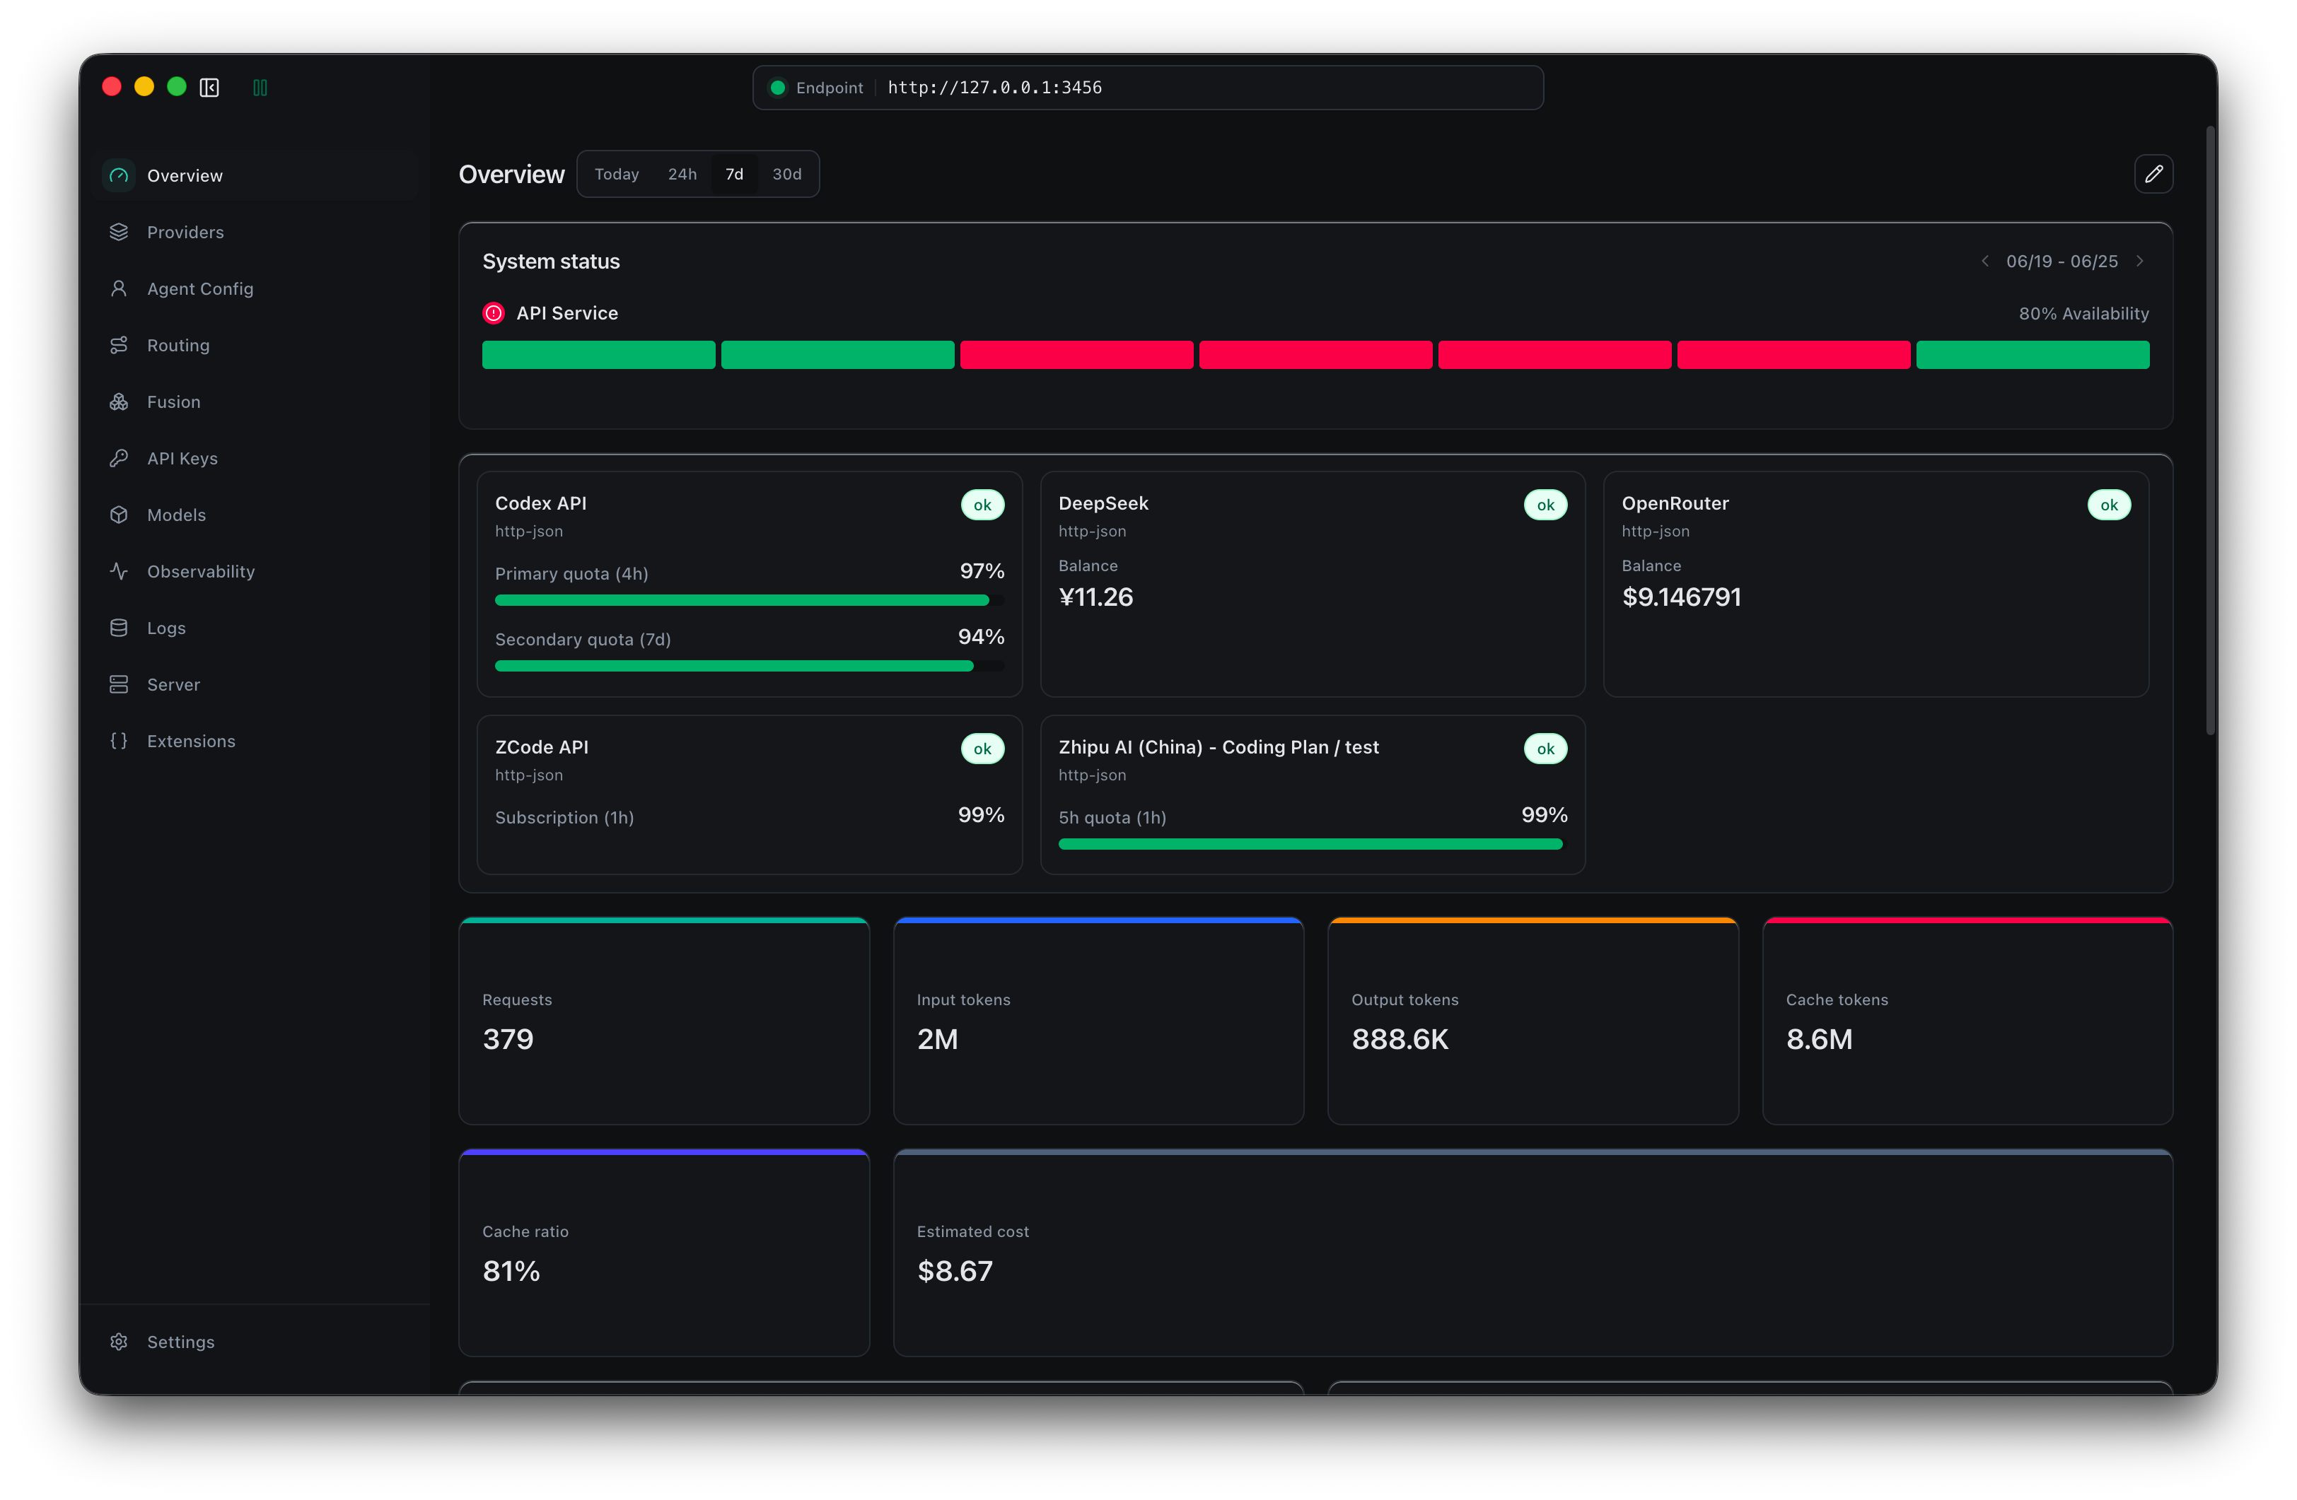Click the Settings gear icon
This screenshot has height=1500, width=2297.
coord(119,1342)
